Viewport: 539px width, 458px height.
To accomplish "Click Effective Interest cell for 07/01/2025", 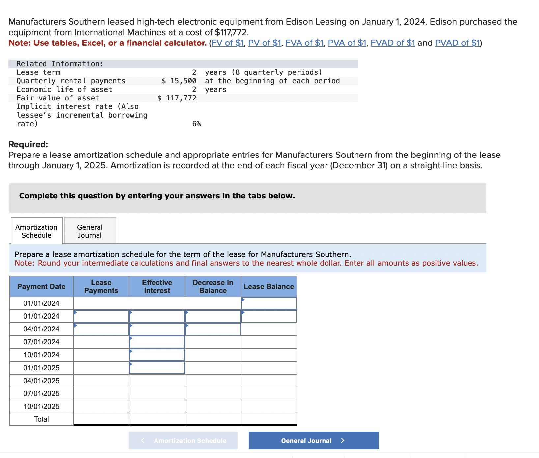I will tap(157, 394).
